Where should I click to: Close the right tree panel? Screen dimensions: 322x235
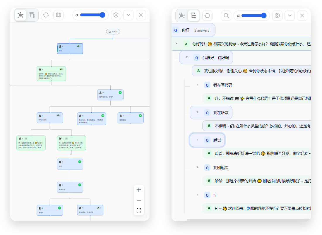coord(302,16)
